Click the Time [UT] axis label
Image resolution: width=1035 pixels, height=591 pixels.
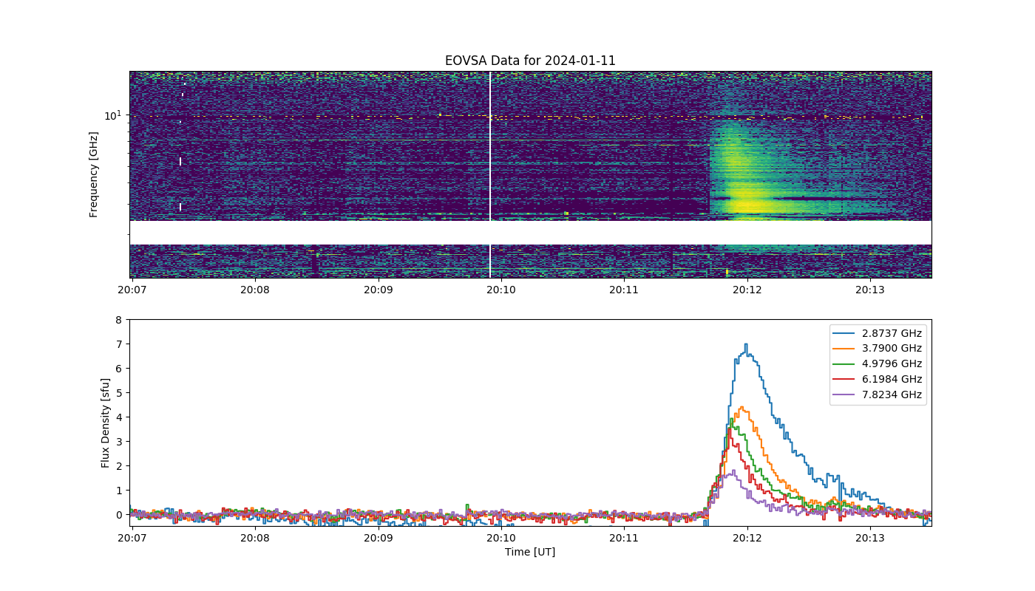(x=530, y=552)
